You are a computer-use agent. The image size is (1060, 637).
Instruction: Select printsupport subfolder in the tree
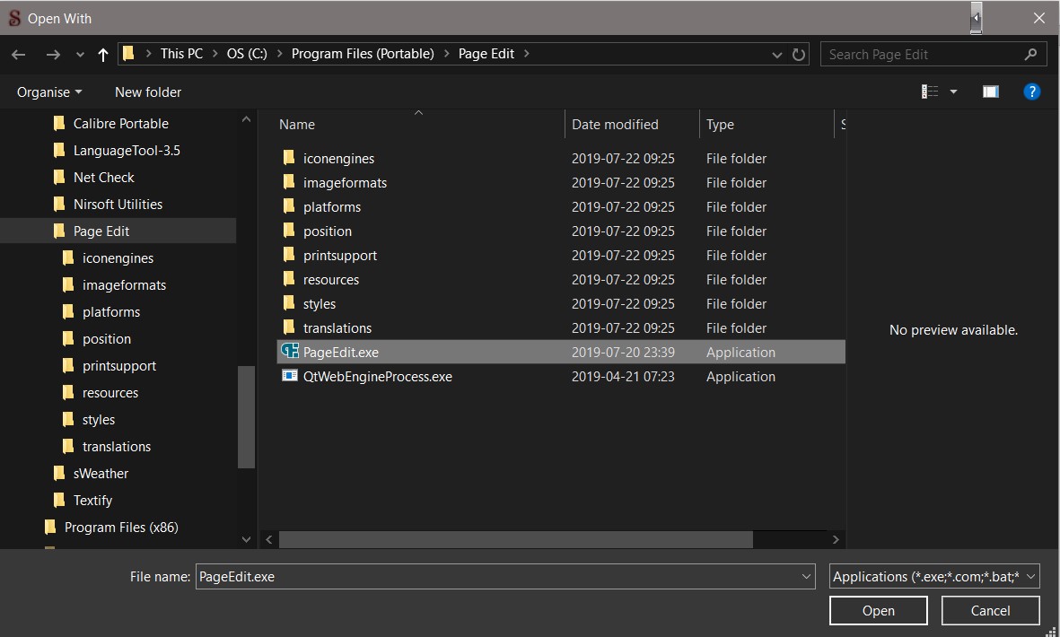[x=119, y=366]
